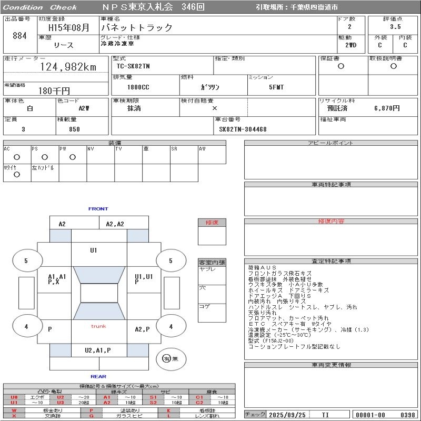Viewport: 421px width, 421px height.
Task: Click the red W legend cell
Action: click(x=14, y=410)
